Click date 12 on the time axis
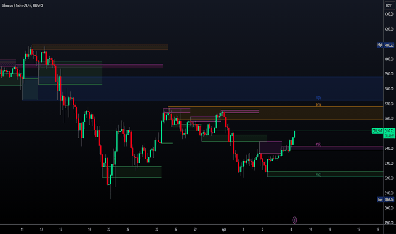 (x=330, y=229)
